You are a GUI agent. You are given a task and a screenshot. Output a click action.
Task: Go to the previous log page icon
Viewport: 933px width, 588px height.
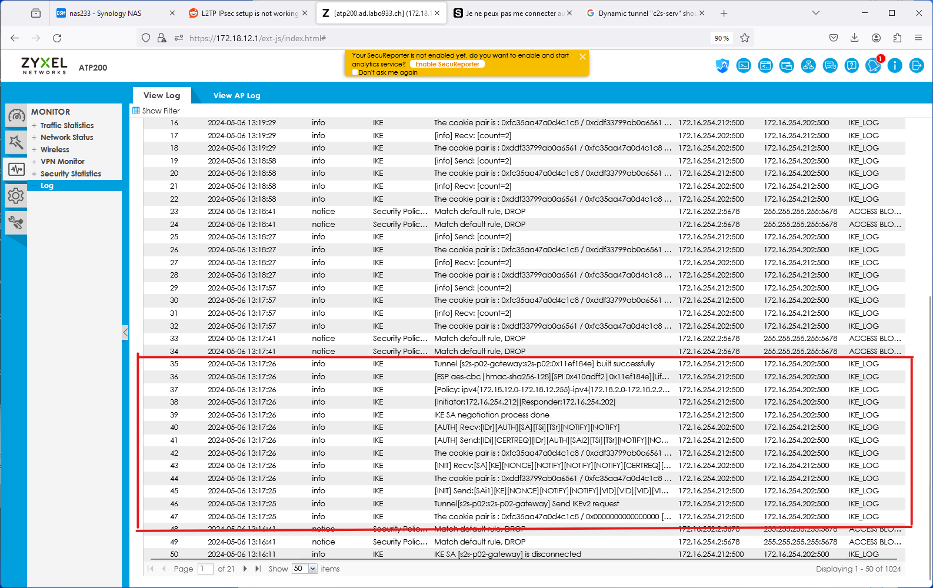pos(164,569)
